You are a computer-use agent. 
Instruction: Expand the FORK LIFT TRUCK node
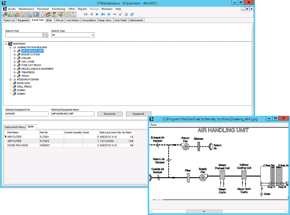pos(14,65)
